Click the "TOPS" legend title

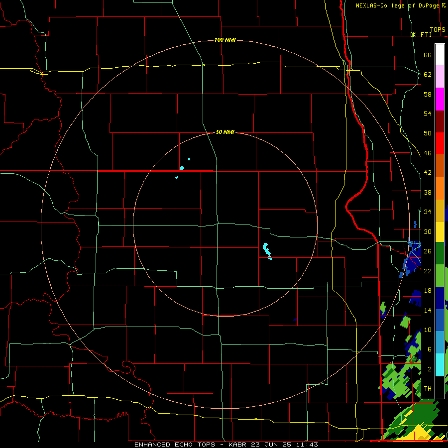(438, 30)
